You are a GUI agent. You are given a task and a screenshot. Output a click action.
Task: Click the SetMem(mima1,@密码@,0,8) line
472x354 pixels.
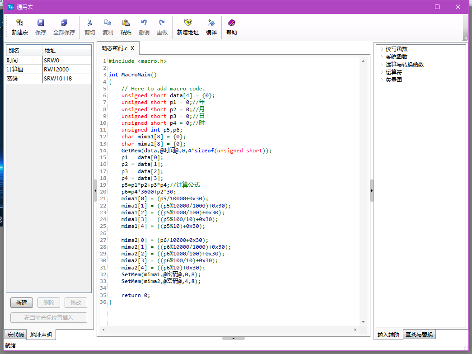161,274
